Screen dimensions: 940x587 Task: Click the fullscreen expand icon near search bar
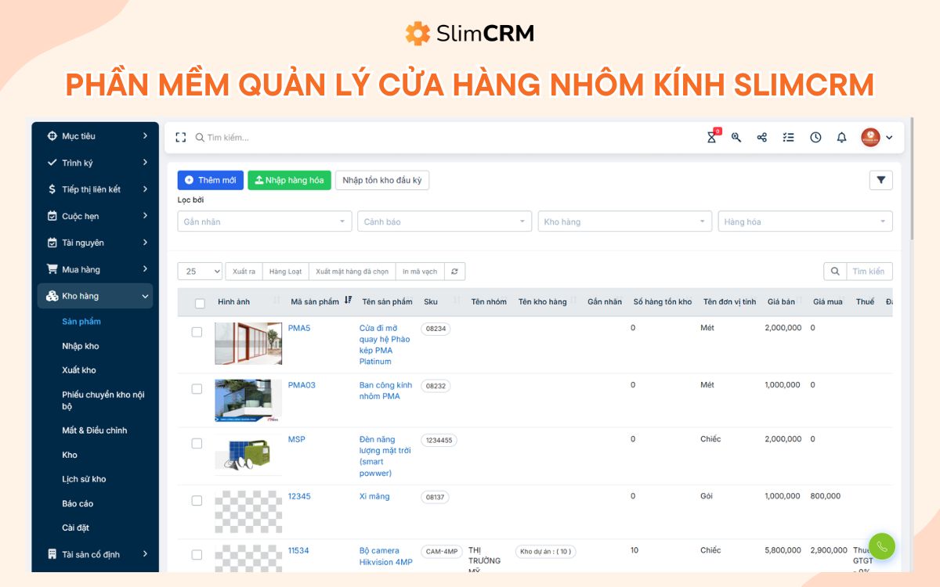tap(180, 136)
